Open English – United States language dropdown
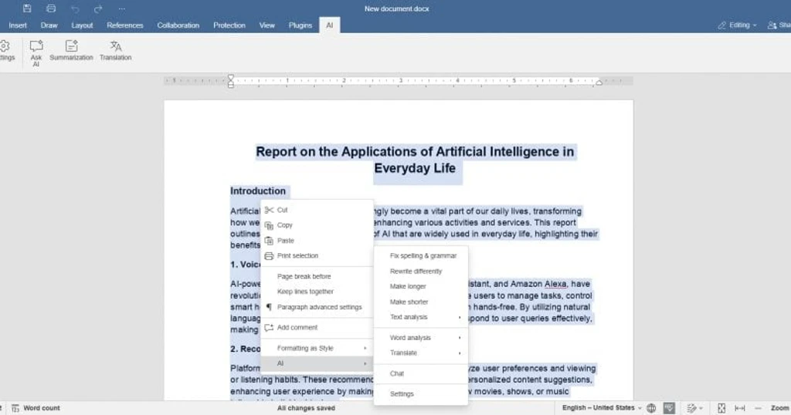This screenshot has height=415, width=791. pyautogui.click(x=601, y=408)
